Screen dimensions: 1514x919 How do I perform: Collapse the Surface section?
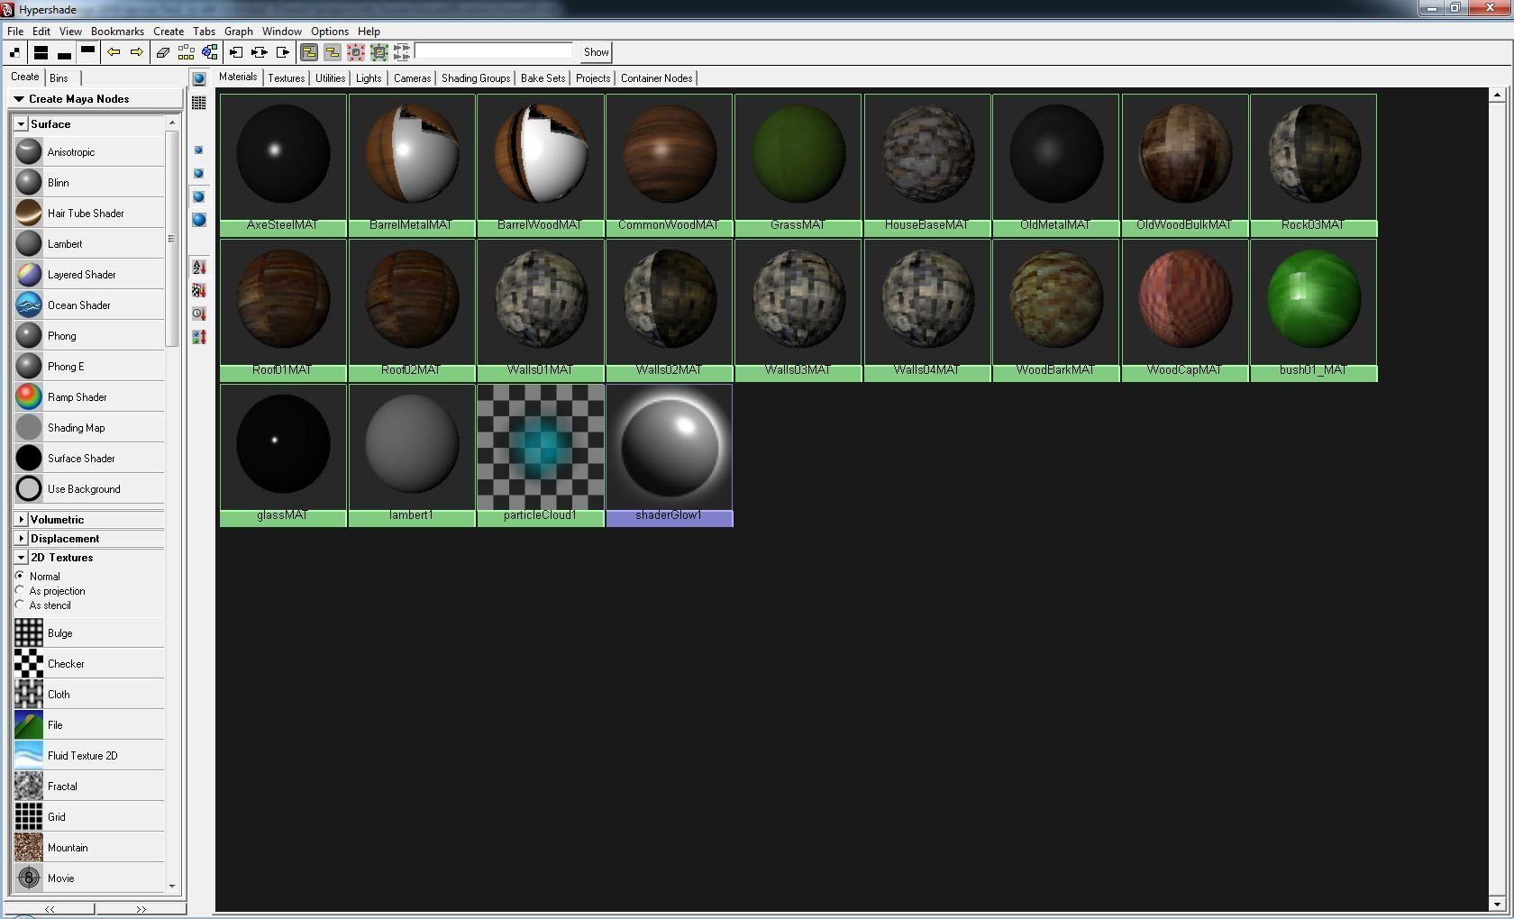point(21,124)
